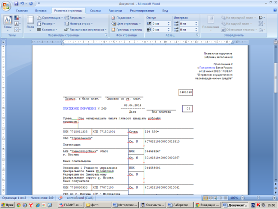Expand the Размер page size dropdown
The height and width of the screenshot is (209, 278).
(x=46, y=23)
